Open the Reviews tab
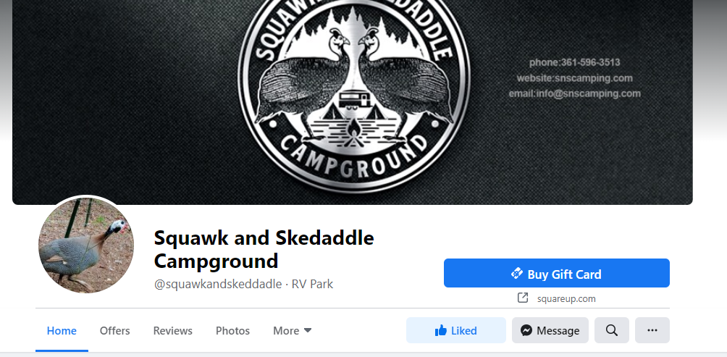This screenshot has height=357, width=727. (172, 331)
